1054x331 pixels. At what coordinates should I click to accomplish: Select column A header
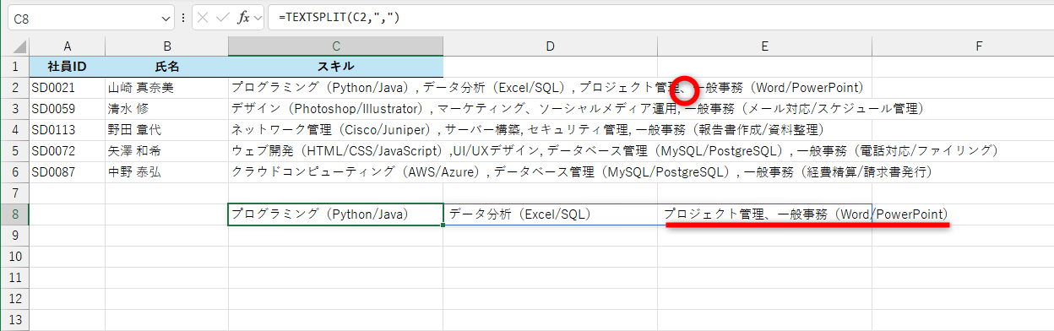click(x=67, y=46)
